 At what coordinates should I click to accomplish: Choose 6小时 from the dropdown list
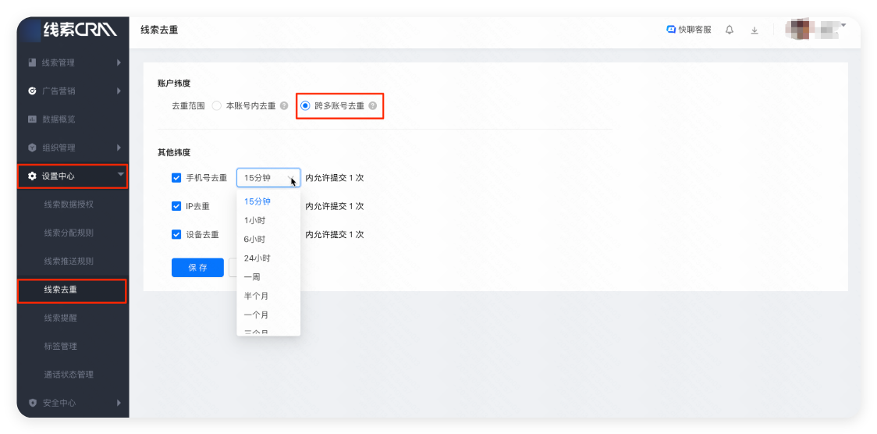pos(268,240)
